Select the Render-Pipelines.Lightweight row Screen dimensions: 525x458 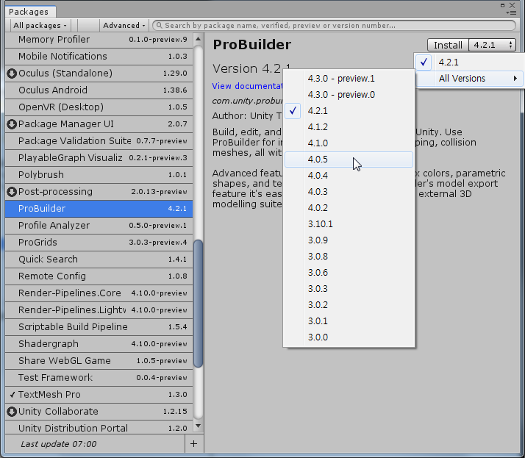click(x=99, y=310)
